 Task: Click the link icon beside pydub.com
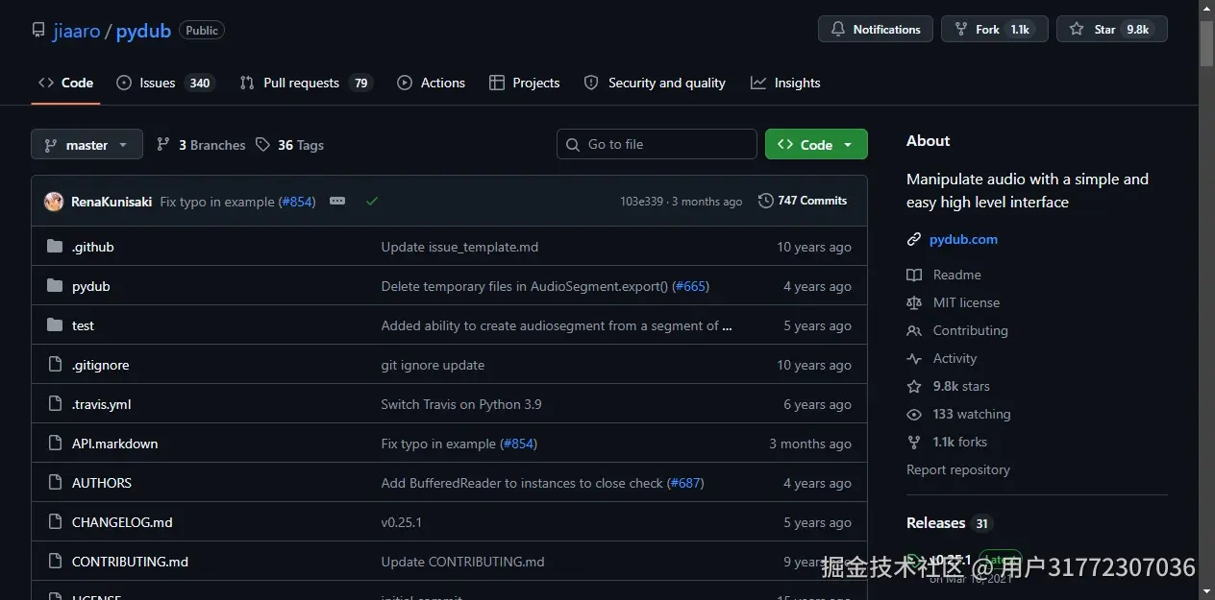pyautogui.click(x=914, y=239)
